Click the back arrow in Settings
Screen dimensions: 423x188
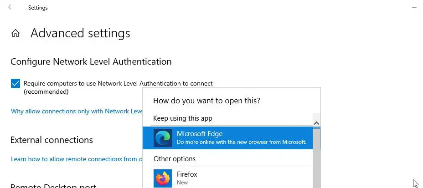coord(11,7)
